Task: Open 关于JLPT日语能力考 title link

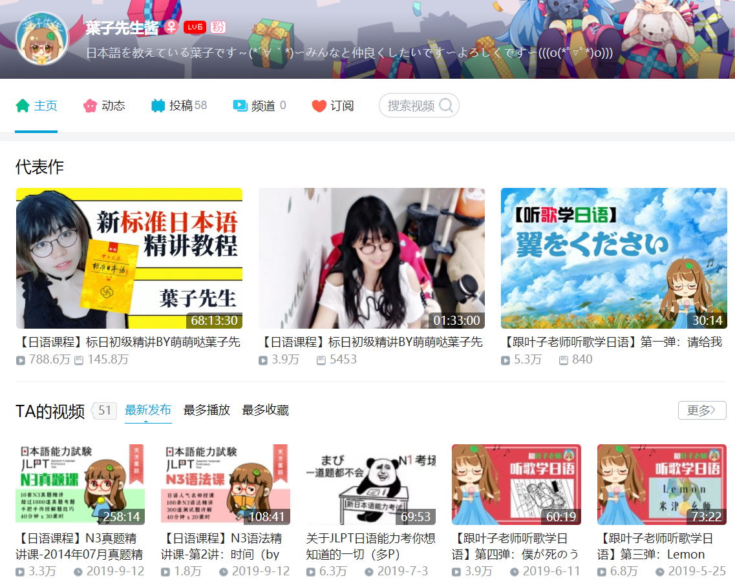Action: coord(371,547)
